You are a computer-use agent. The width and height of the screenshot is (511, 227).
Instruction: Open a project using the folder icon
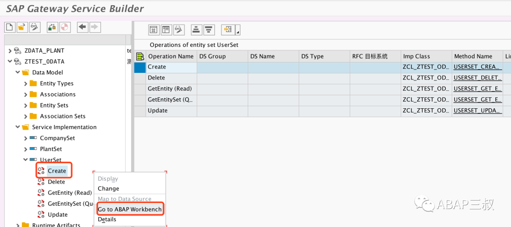pos(21,27)
